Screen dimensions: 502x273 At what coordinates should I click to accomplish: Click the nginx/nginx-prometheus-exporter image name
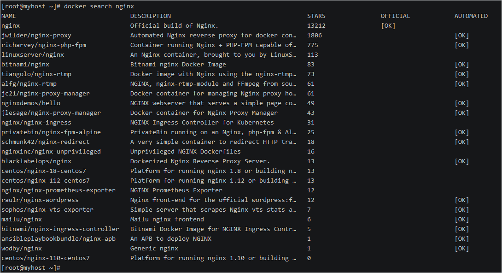coord(58,190)
